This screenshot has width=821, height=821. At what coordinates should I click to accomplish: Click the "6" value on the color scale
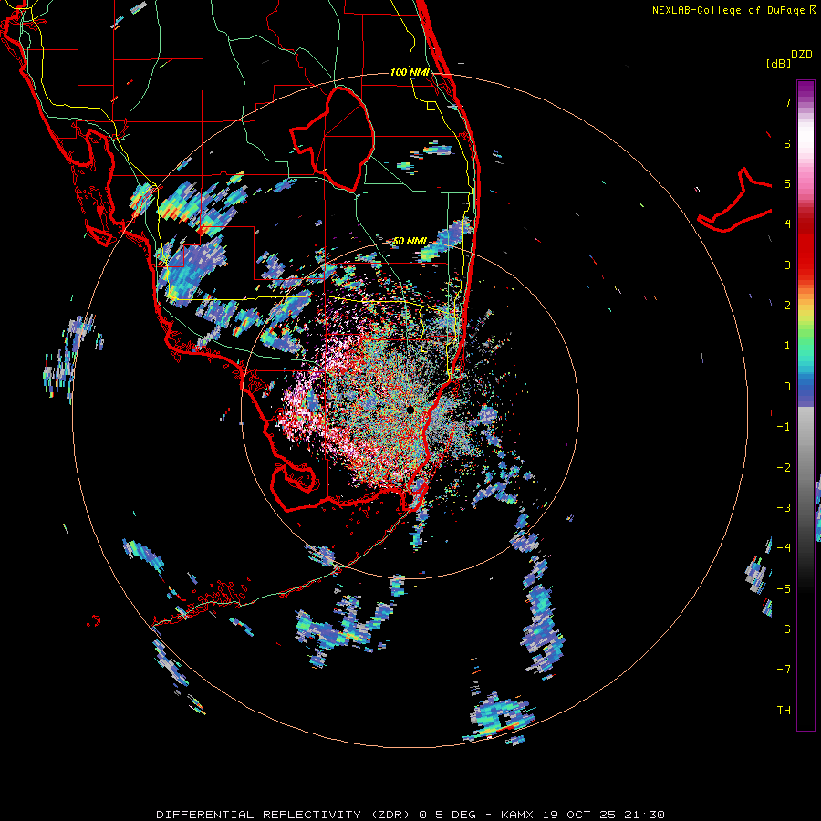click(x=787, y=143)
